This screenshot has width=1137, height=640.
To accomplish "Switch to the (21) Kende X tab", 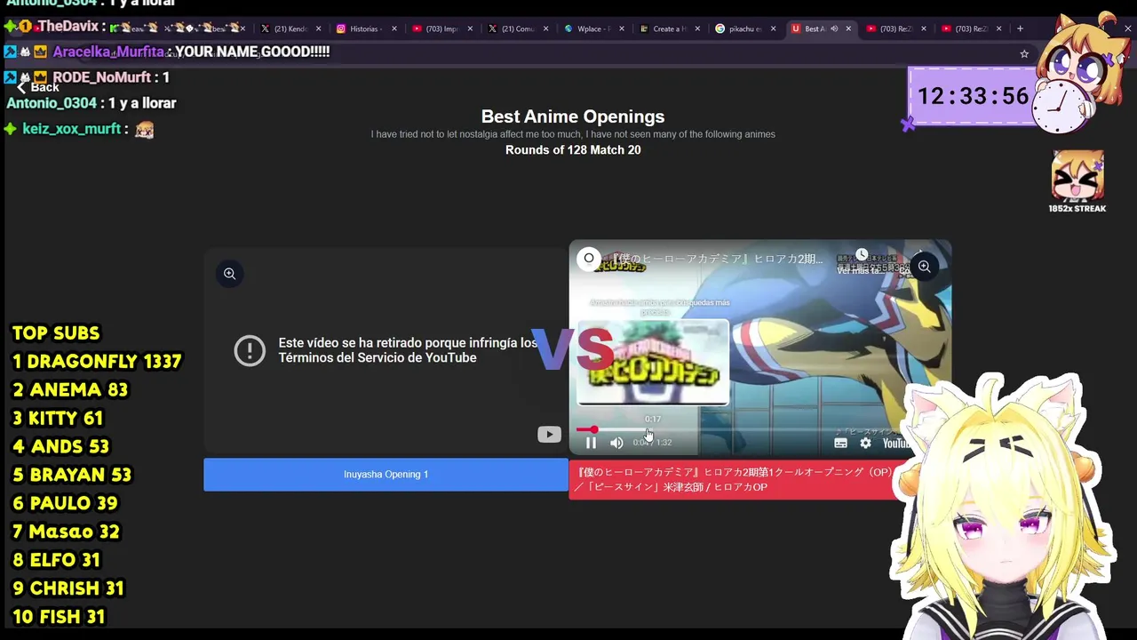I will click(x=290, y=28).
